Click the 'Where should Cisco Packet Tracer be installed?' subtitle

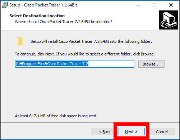click(x=64, y=22)
